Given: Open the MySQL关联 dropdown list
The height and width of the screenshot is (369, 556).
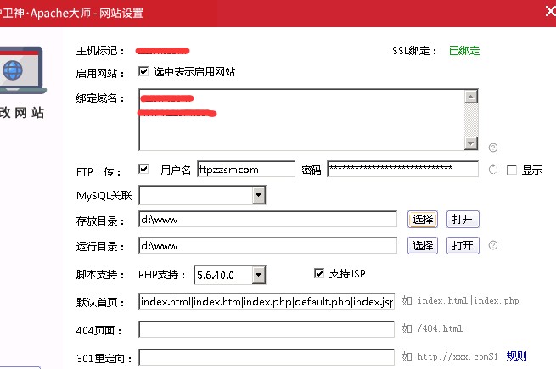Looking at the screenshot, I should tap(258, 197).
